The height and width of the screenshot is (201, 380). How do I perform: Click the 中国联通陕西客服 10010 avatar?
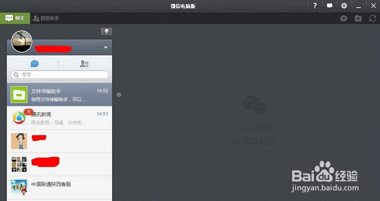19,188
